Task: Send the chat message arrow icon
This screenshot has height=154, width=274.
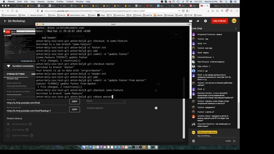Action: click(234, 141)
